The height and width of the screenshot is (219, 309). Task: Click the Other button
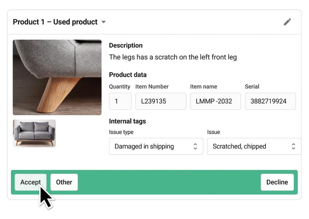[64, 182]
